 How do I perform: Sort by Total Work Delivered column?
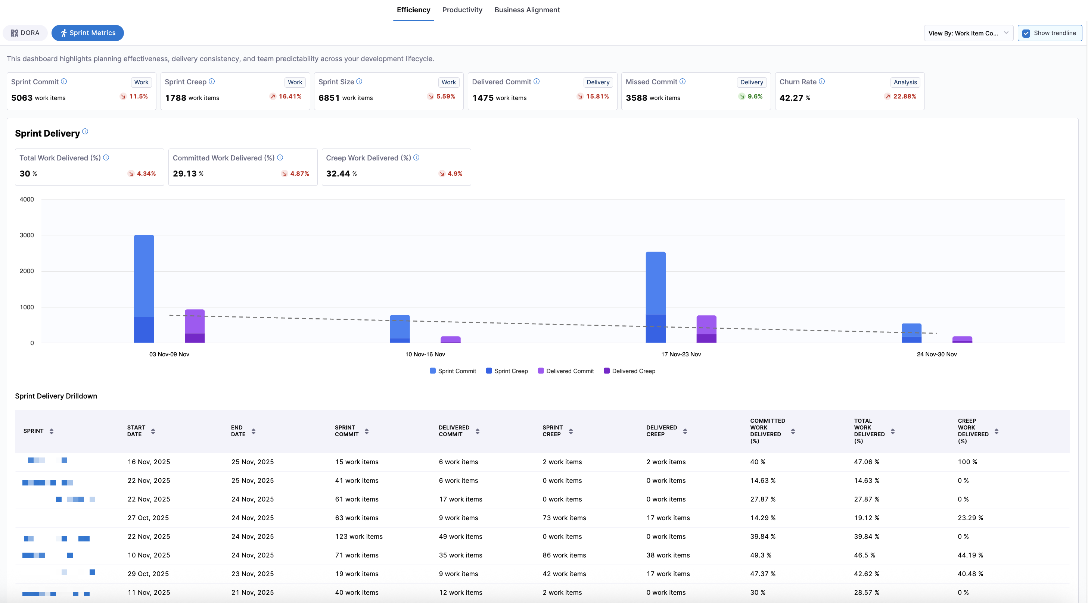tap(892, 431)
